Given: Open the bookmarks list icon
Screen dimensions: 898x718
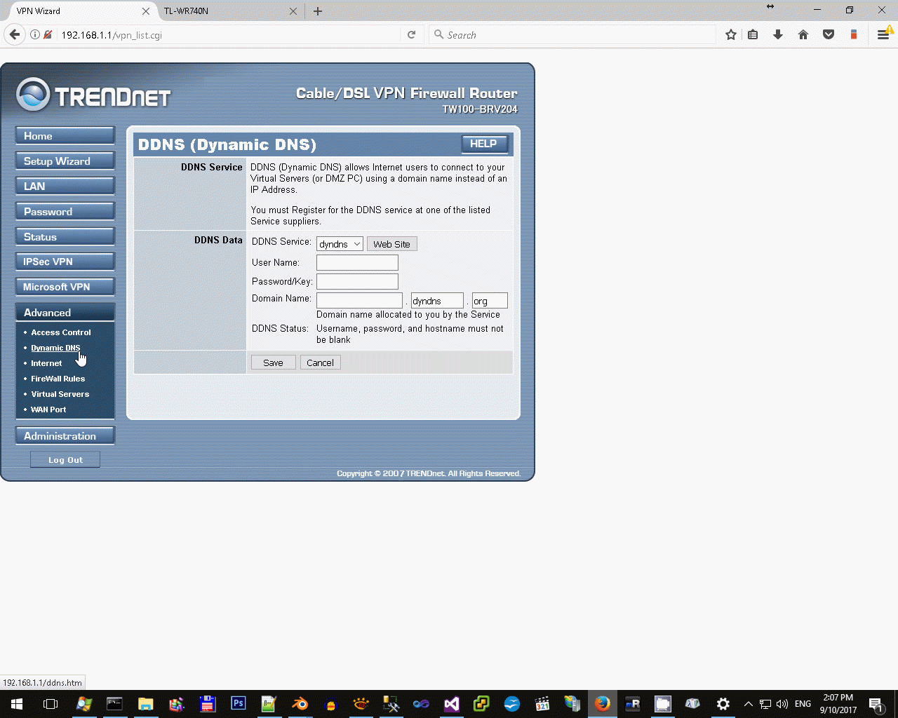Looking at the screenshot, I should pos(753,34).
